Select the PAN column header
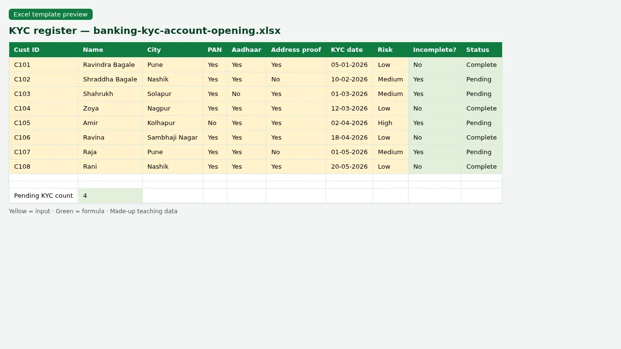Image resolution: width=621 pixels, height=349 pixels. coord(215,50)
